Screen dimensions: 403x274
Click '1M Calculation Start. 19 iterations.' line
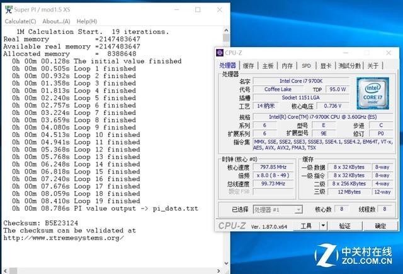pyautogui.click(x=93, y=32)
